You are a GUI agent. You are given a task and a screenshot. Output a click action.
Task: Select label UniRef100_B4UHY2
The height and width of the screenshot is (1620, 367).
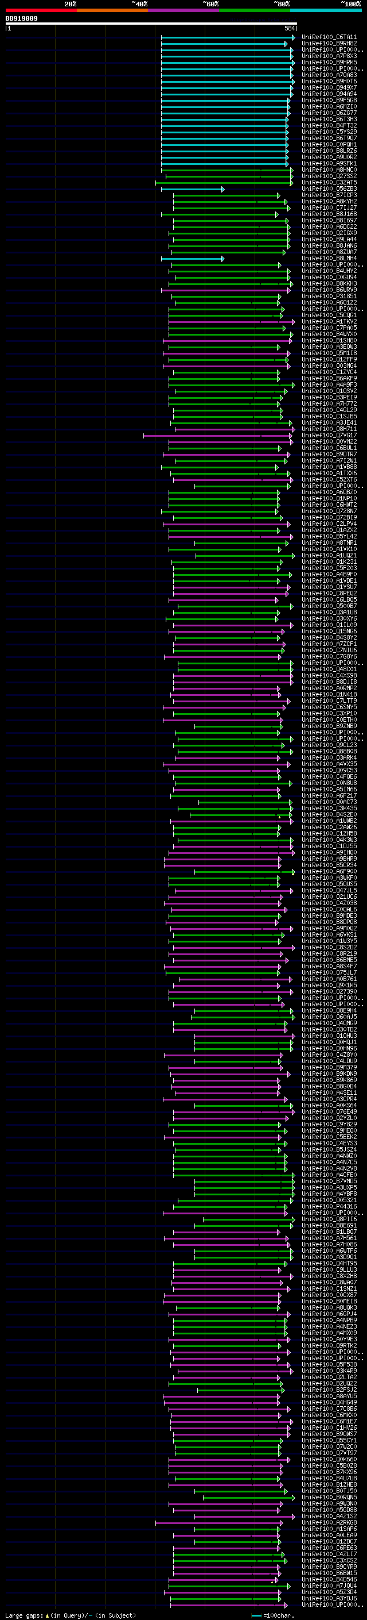pos(329,271)
